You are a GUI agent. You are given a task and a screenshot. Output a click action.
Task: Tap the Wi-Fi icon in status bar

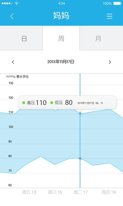[16, 3]
